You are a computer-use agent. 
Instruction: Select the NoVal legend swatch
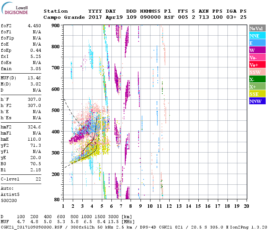257,28
